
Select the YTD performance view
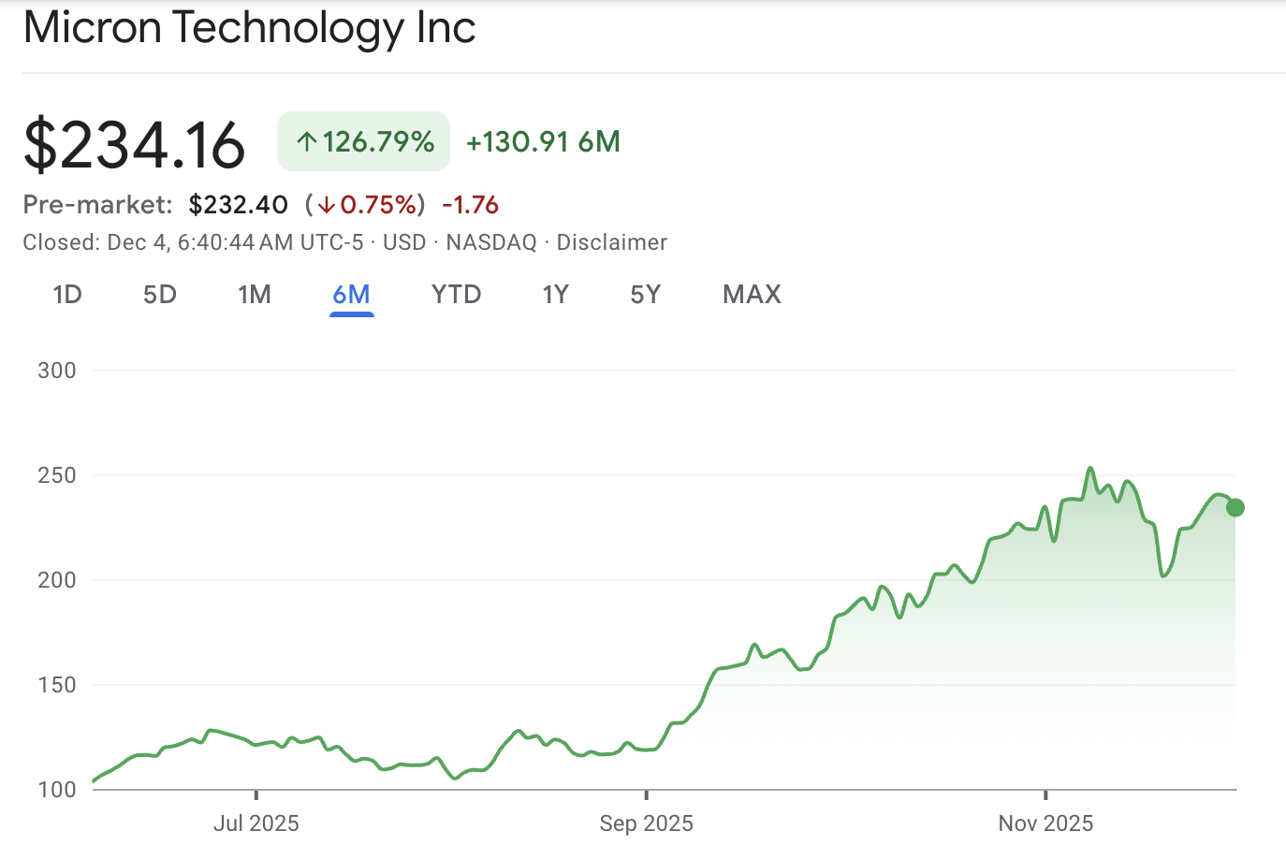pos(456,294)
